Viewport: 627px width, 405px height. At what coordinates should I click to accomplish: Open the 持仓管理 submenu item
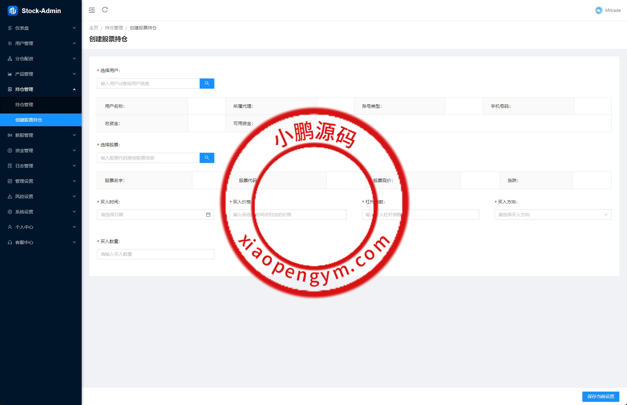(24, 105)
